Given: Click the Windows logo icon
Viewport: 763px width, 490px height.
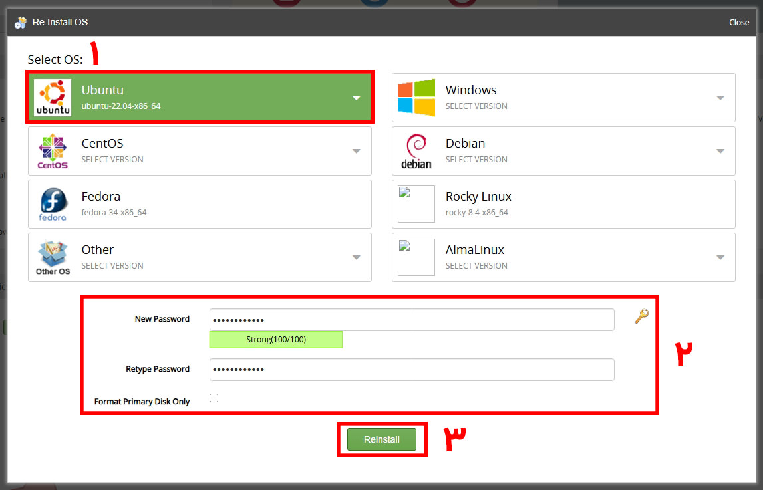Looking at the screenshot, I should [x=416, y=98].
